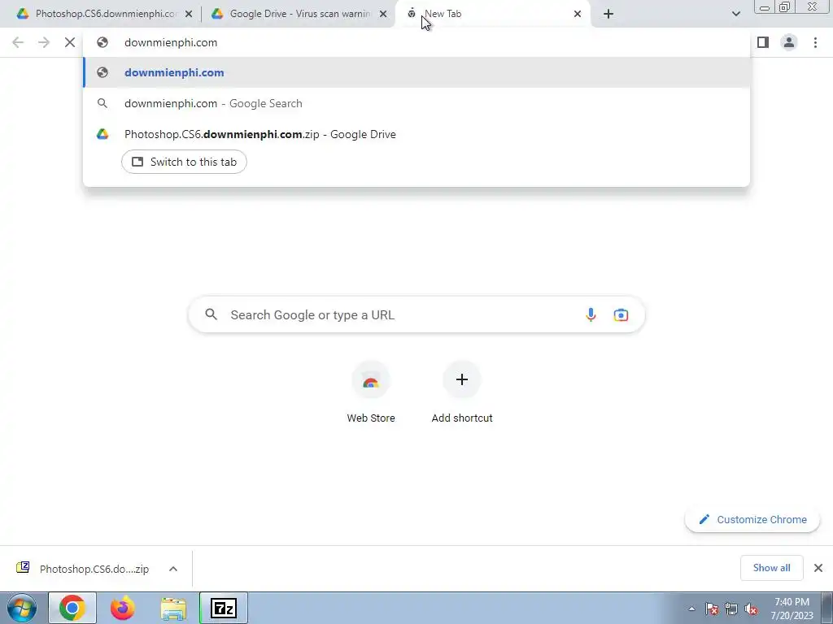Stop loading the page with the X button
833x624 pixels.
70,42
